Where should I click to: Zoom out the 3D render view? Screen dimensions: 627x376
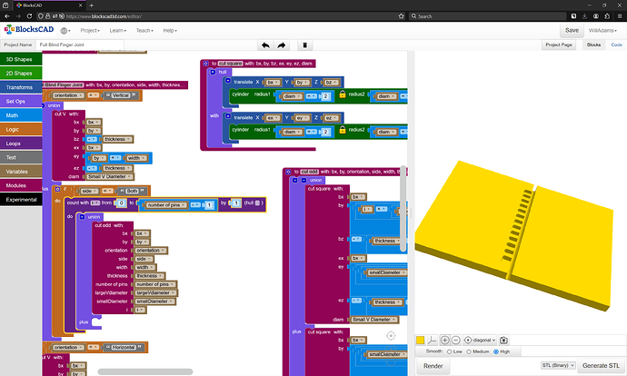tap(455, 340)
